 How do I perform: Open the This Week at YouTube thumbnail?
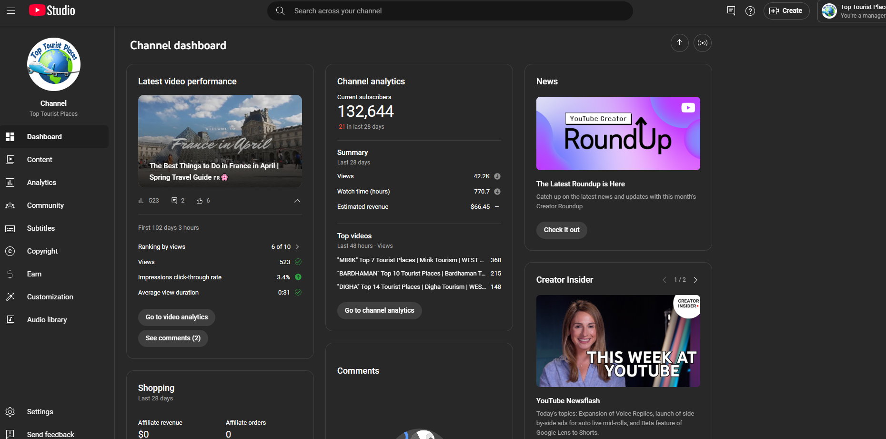(x=618, y=341)
